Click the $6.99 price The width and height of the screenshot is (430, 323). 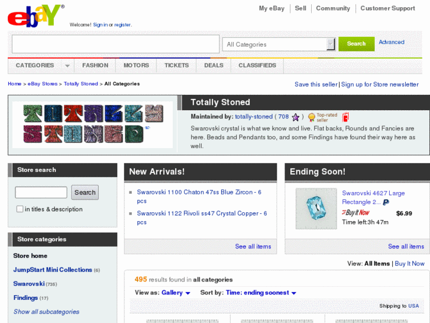pyautogui.click(x=404, y=213)
